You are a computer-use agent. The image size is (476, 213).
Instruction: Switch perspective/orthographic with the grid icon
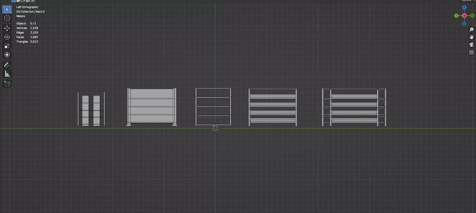click(x=471, y=52)
